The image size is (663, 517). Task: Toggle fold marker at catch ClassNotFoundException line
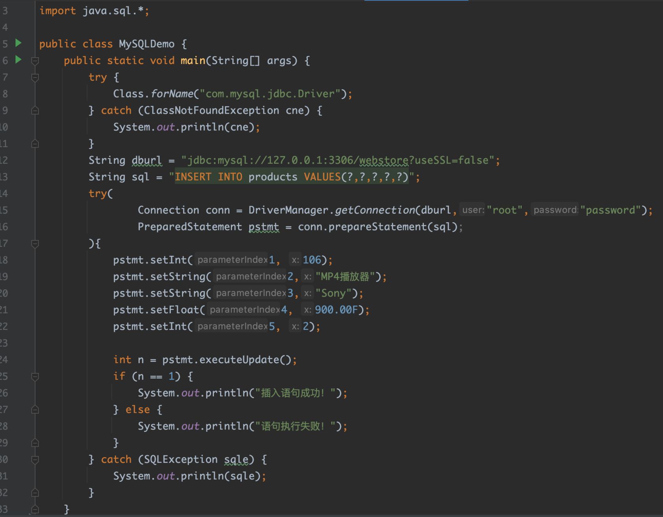click(35, 111)
